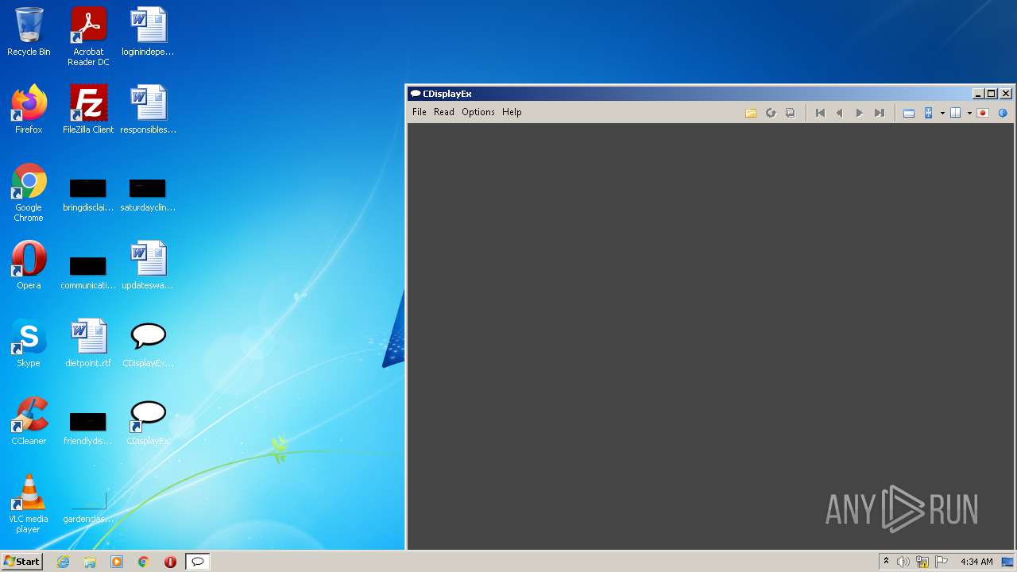1017x572 pixels.
Task: Launch Chrome from the taskbar
Action: [x=143, y=562]
